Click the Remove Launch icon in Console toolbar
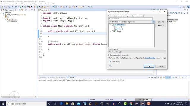 (x=152, y=77)
